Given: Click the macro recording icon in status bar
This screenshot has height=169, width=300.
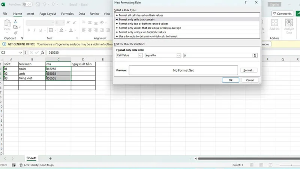Looking at the screenshot, I should (14, 165).
